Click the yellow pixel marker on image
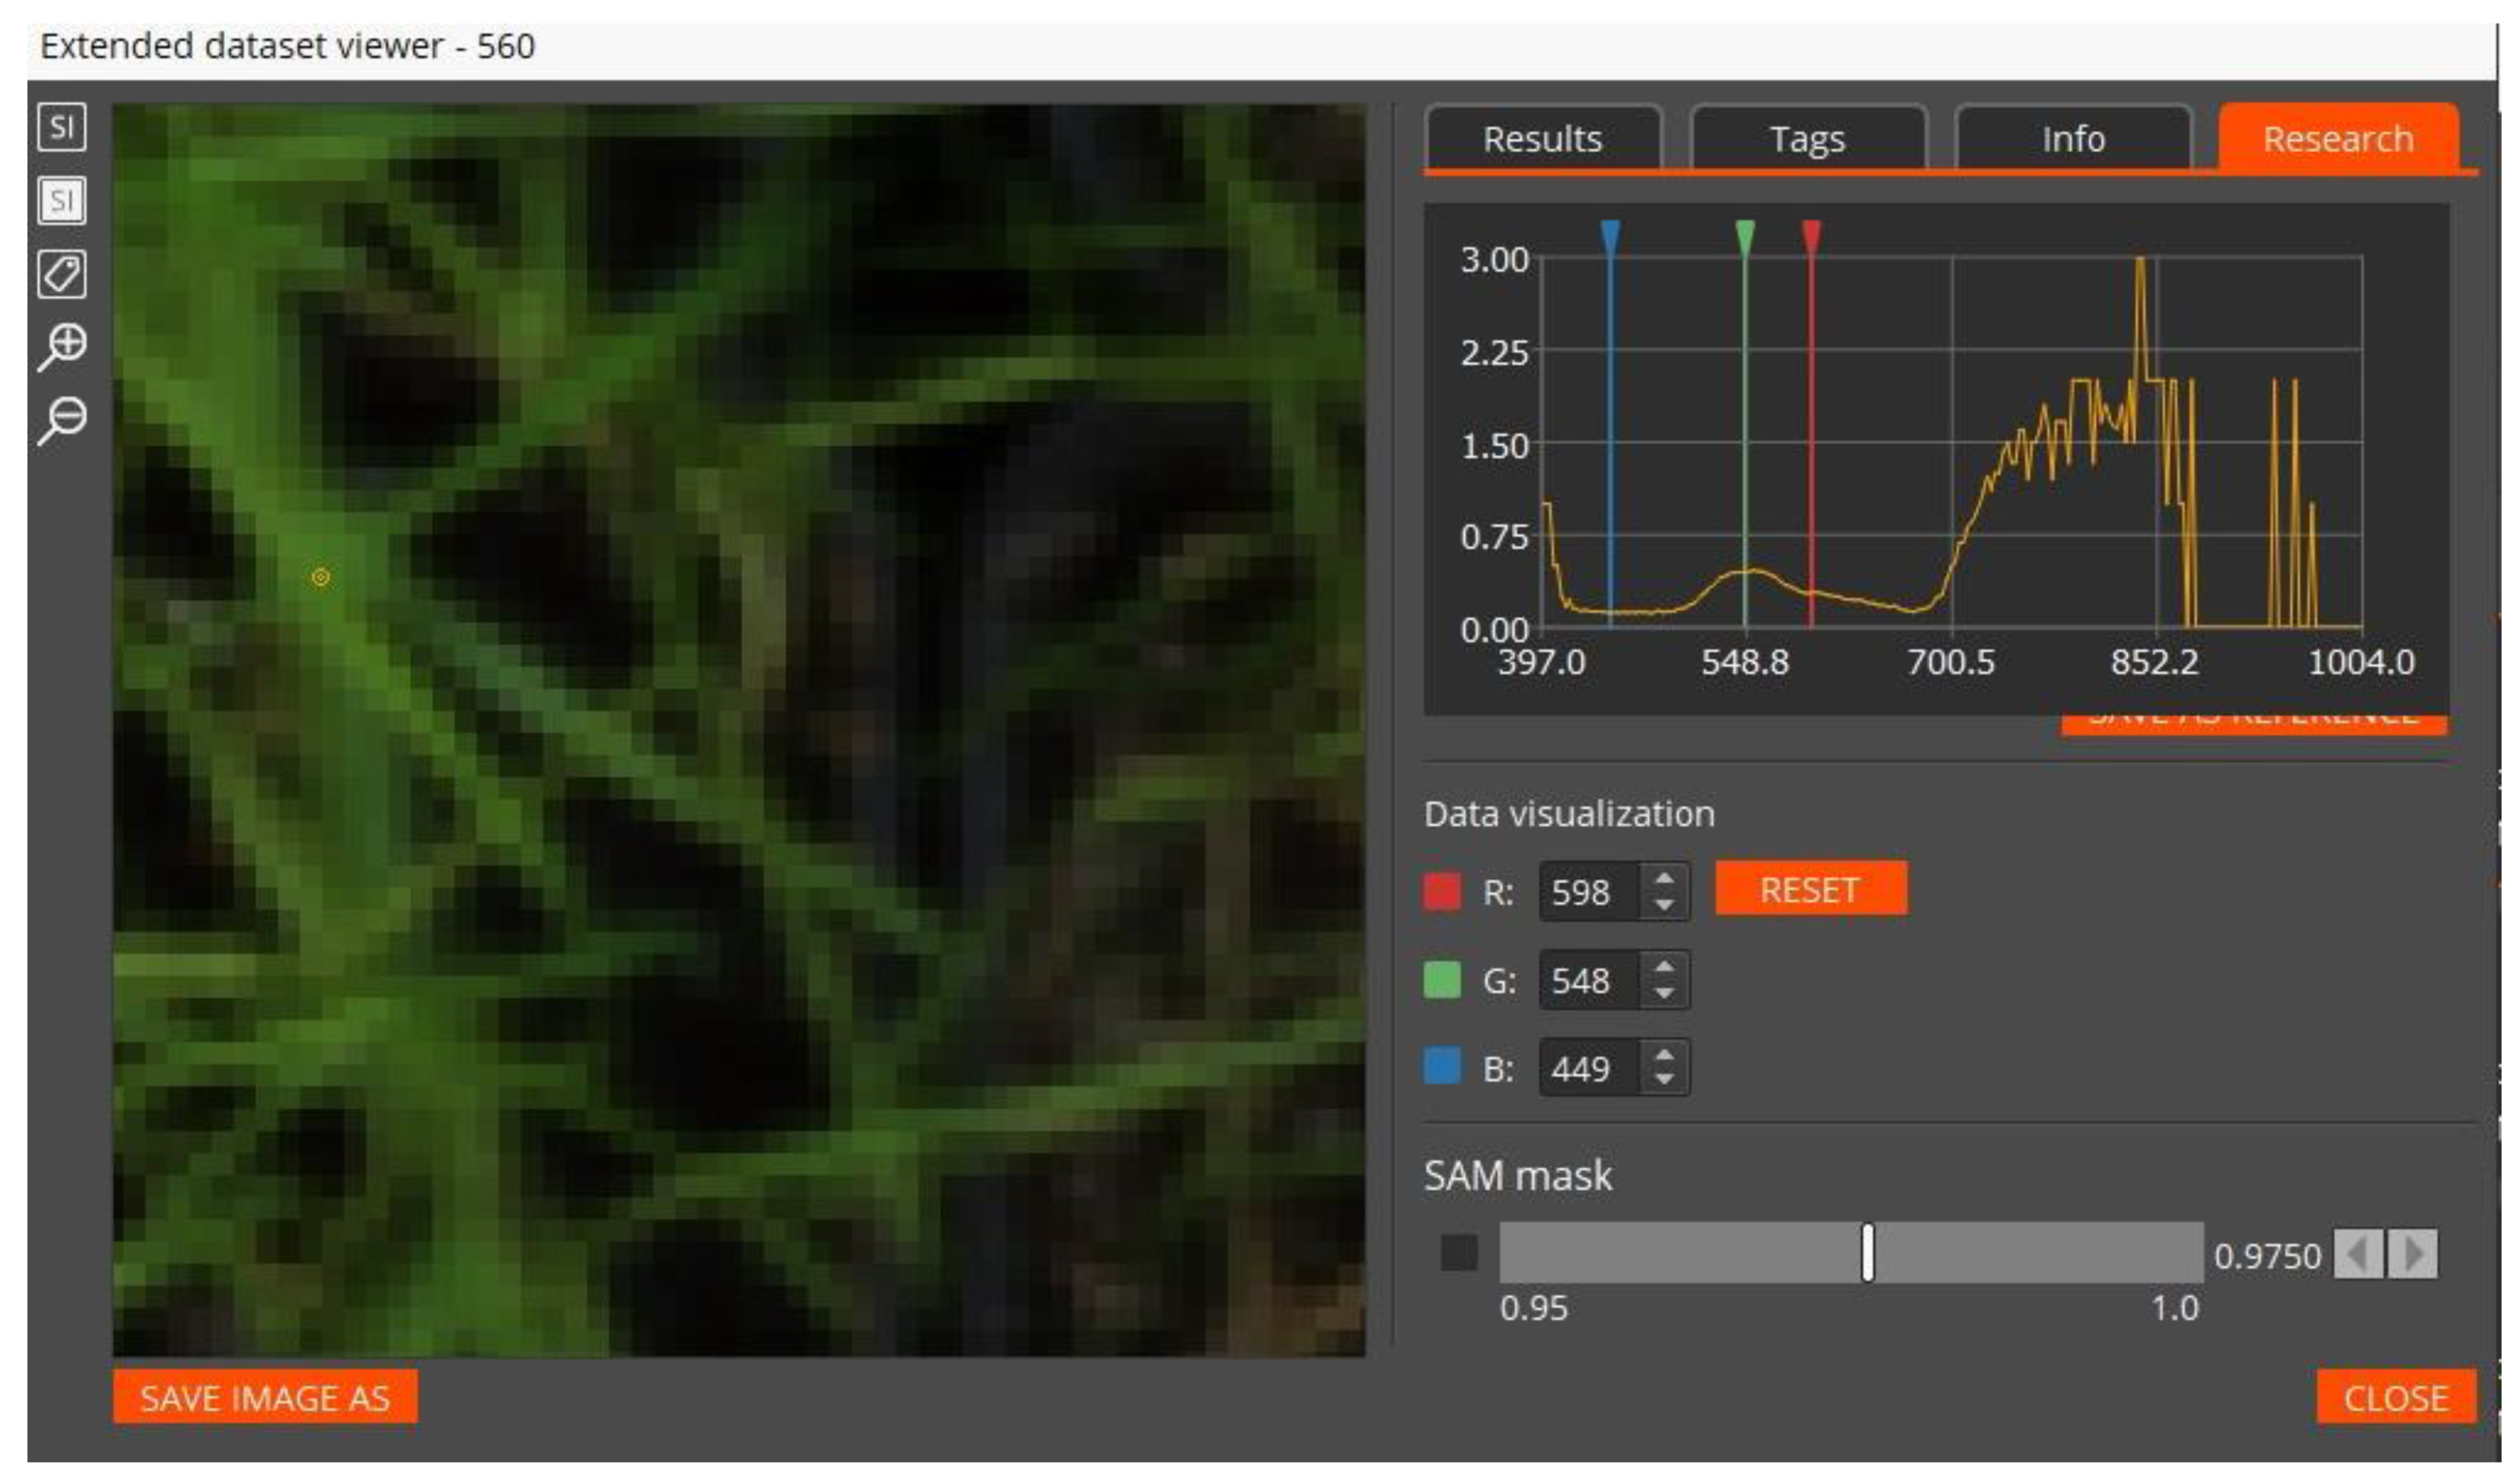The image size is (2513, 1484). tap(320, 577)
